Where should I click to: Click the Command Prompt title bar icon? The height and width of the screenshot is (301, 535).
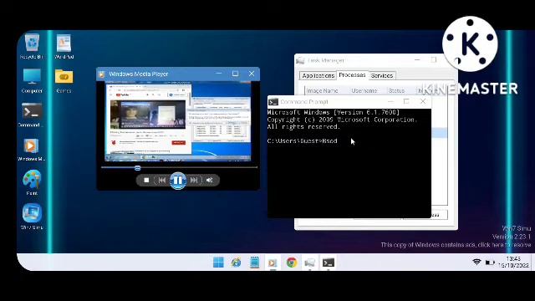[x=273, y=102]
